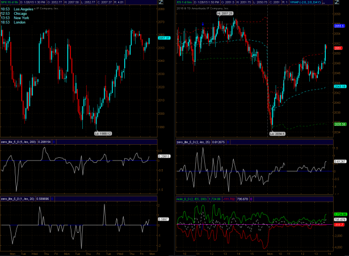Click the zero_lite_5_0 (1, /es, 20) study label
The height and width of the screenshot is (256, 349).
18,199
